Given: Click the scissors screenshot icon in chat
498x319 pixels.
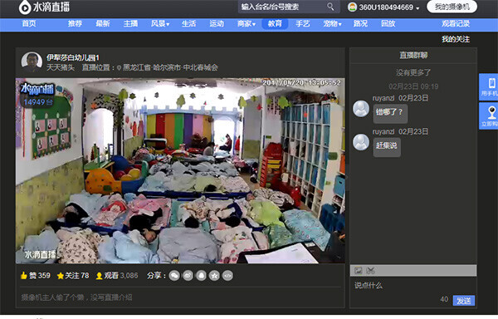Looking at the screenshot, I should pyautogui.click(x=370, y=271).
